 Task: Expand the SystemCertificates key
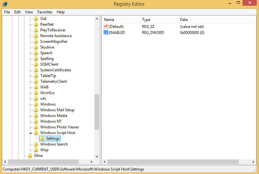pyautogui.click(x=30, y=70)
